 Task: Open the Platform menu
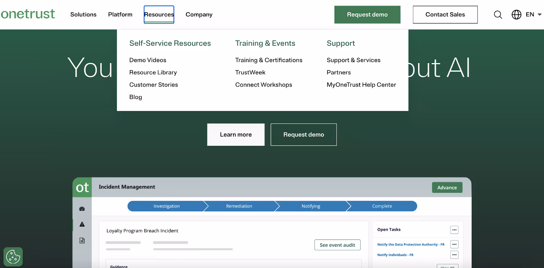(x=120, y=15)
